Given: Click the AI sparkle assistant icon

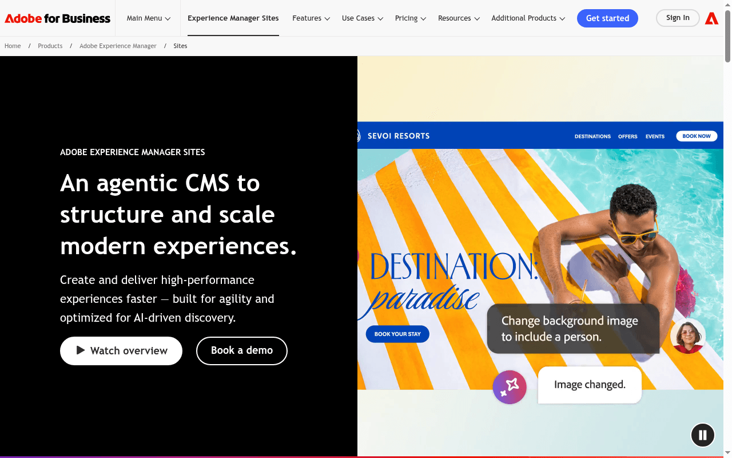Looking at the screenshot, I should [x=510, y=387].
